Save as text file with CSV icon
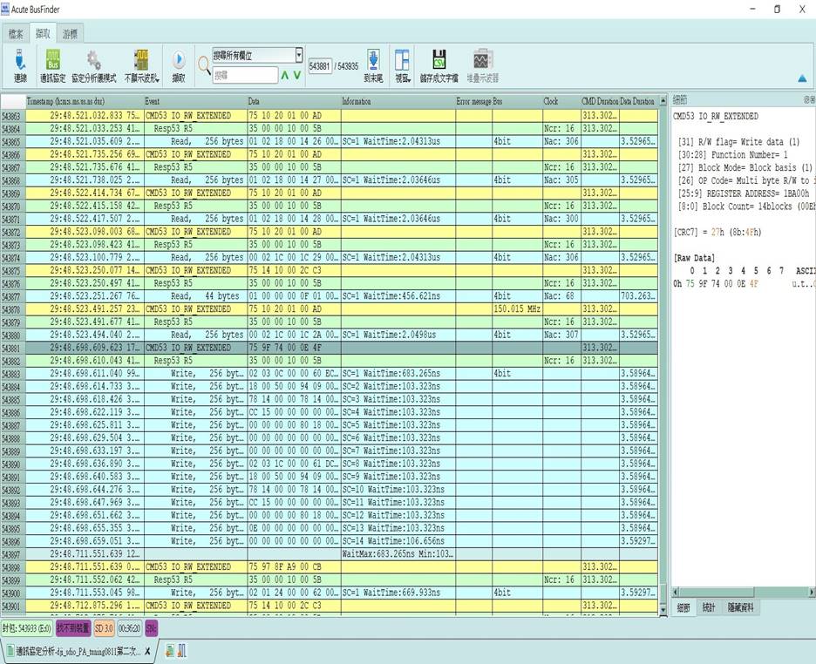The width and height of the screenshot is (816, 664). [x=439, y=60]
